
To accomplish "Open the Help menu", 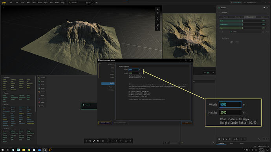I will (x=63, y=3).
